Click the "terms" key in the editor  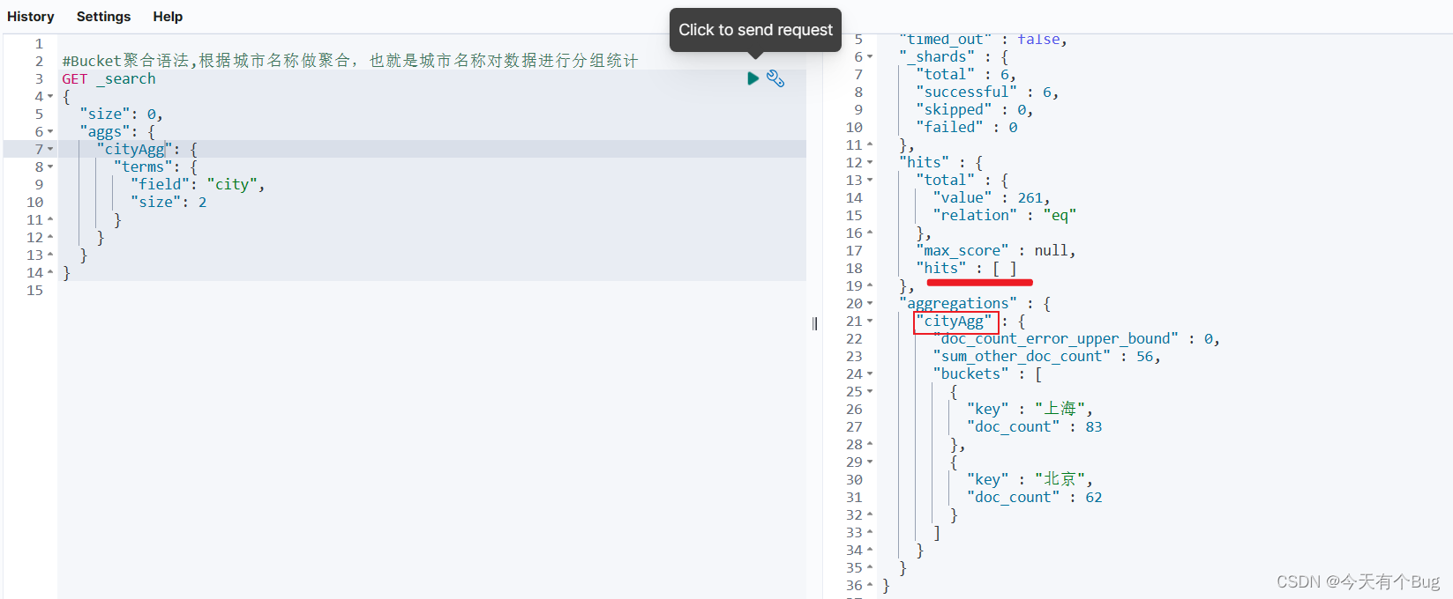point(143,166)
